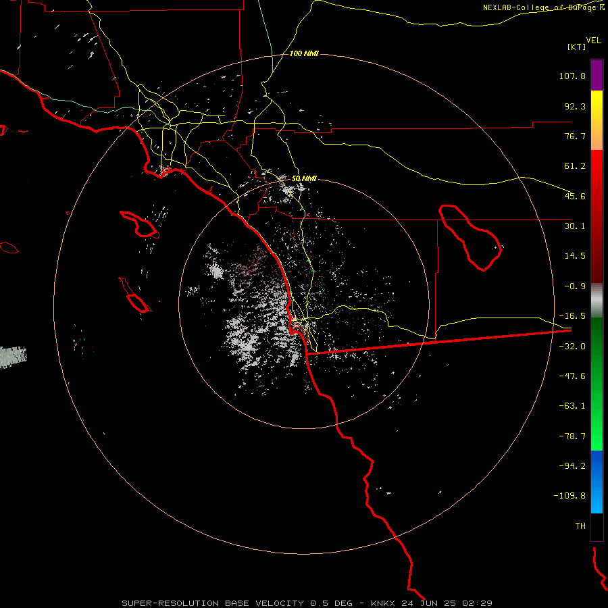The width and height of the screenshot is (608, 608).
Task: Select the 14.5 legend value
Action: tap(575, 256)
